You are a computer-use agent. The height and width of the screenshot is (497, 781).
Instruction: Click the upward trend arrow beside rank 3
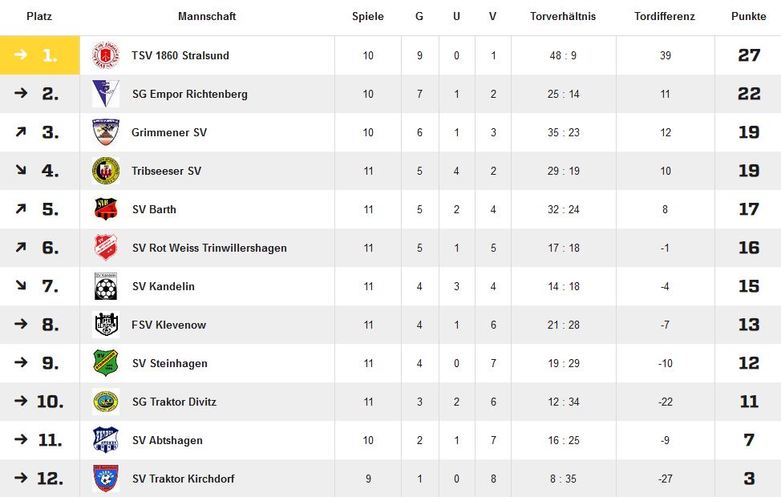coord(20,132)
